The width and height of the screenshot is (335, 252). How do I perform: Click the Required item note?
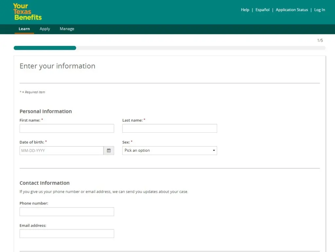32,92
